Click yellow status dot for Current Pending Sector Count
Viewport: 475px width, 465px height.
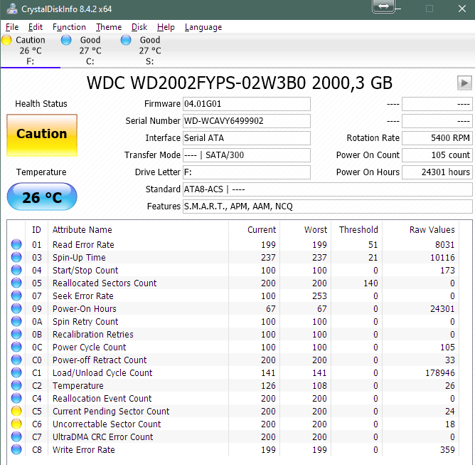click(x=16, y=411)
